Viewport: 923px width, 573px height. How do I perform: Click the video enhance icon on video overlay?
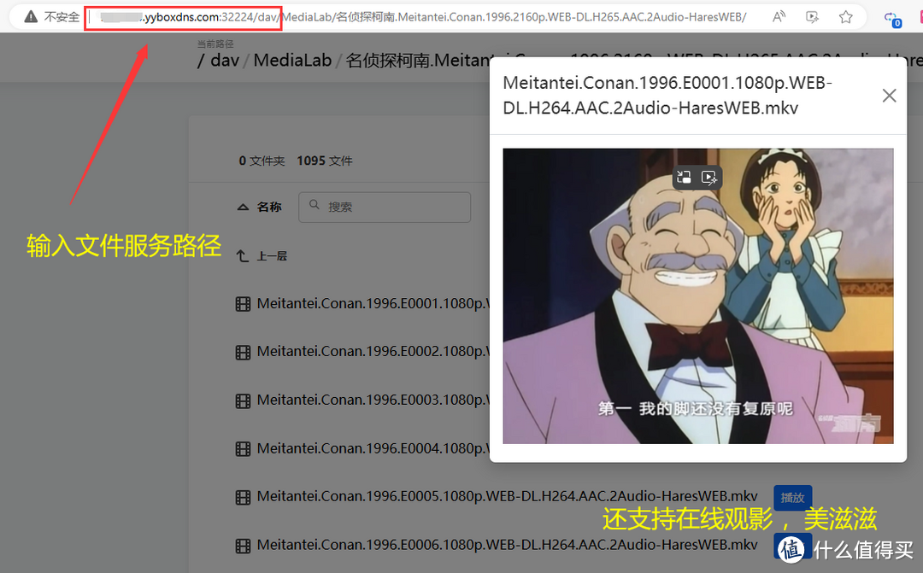pyautogui.click(x=709, y=177)
